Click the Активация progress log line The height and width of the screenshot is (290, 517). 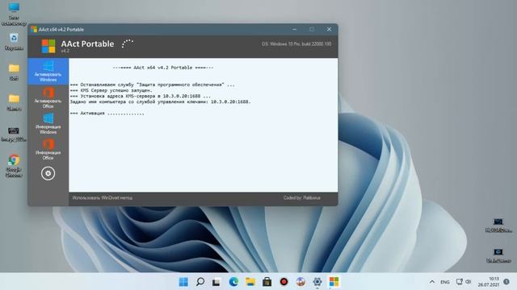pyautogui.click(x=107, y=113)
